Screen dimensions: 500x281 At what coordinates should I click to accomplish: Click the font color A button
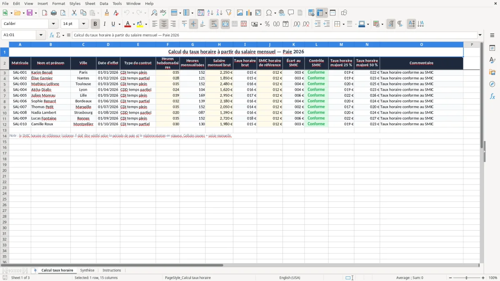128,24
